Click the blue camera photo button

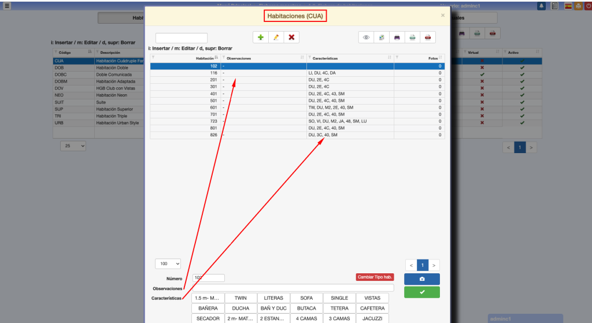(422, 279)
